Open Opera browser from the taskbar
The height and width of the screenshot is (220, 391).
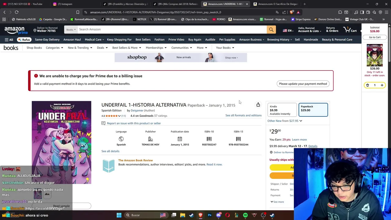click(x=227, y=215)
